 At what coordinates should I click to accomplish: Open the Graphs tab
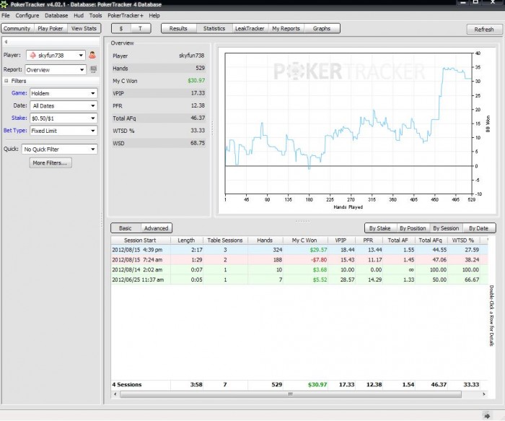pos(322,28)
